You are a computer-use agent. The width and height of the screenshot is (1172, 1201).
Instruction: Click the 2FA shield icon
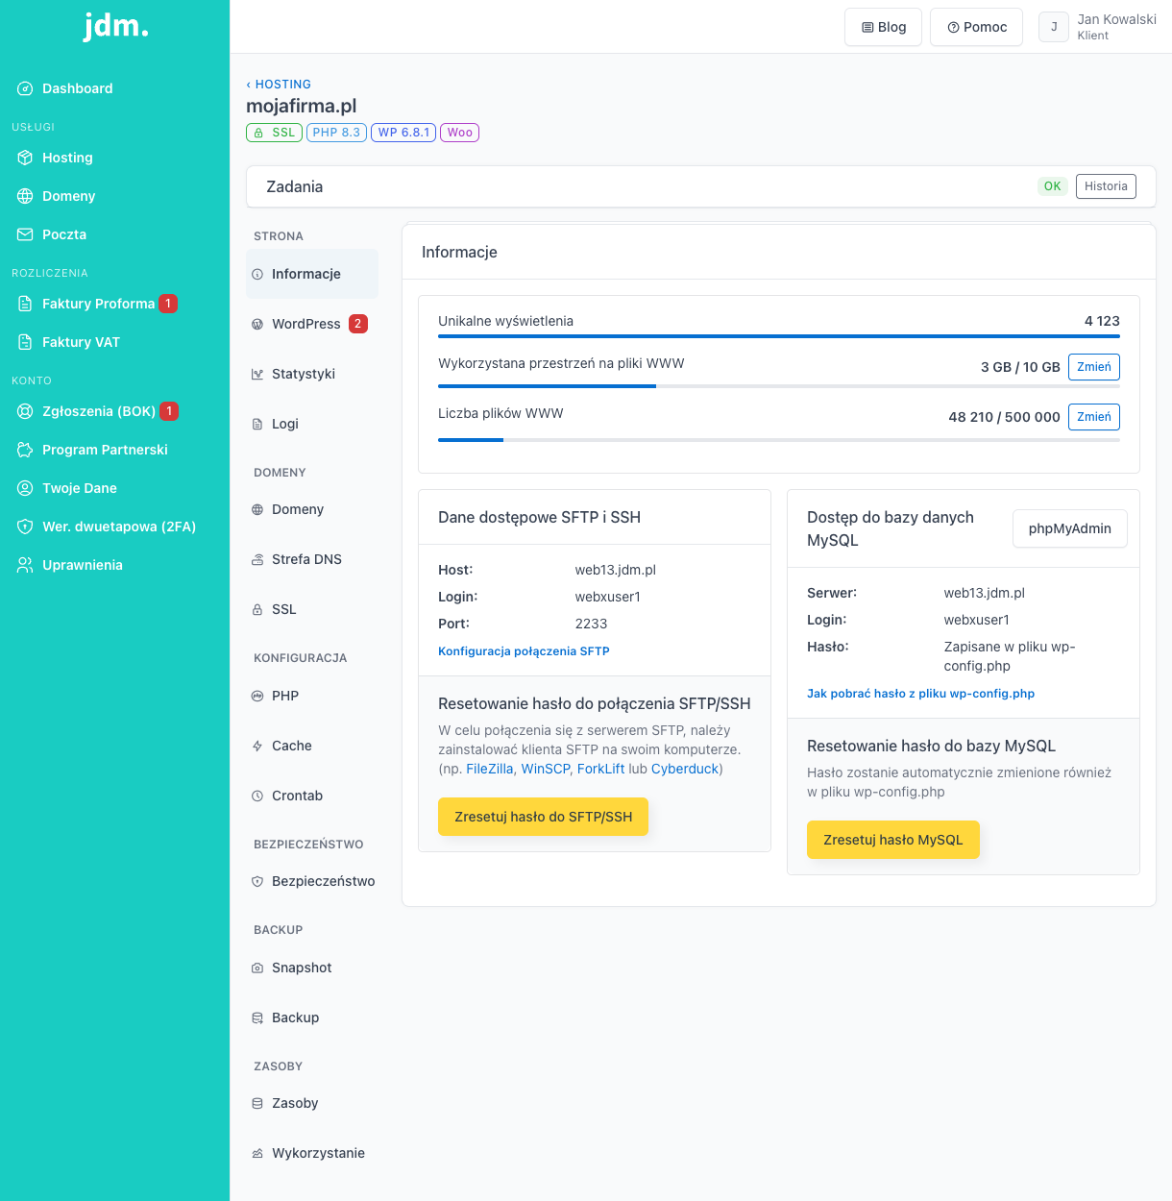pyautogui.click(x=25, y=527)
